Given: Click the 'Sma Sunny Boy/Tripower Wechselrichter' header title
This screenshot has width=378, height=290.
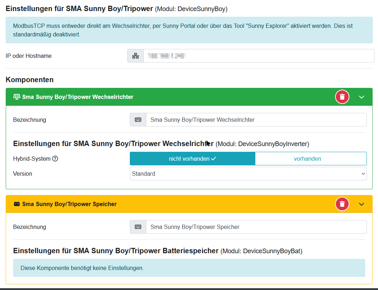Looking at the screenshot, I should click(x=78, y=97).
